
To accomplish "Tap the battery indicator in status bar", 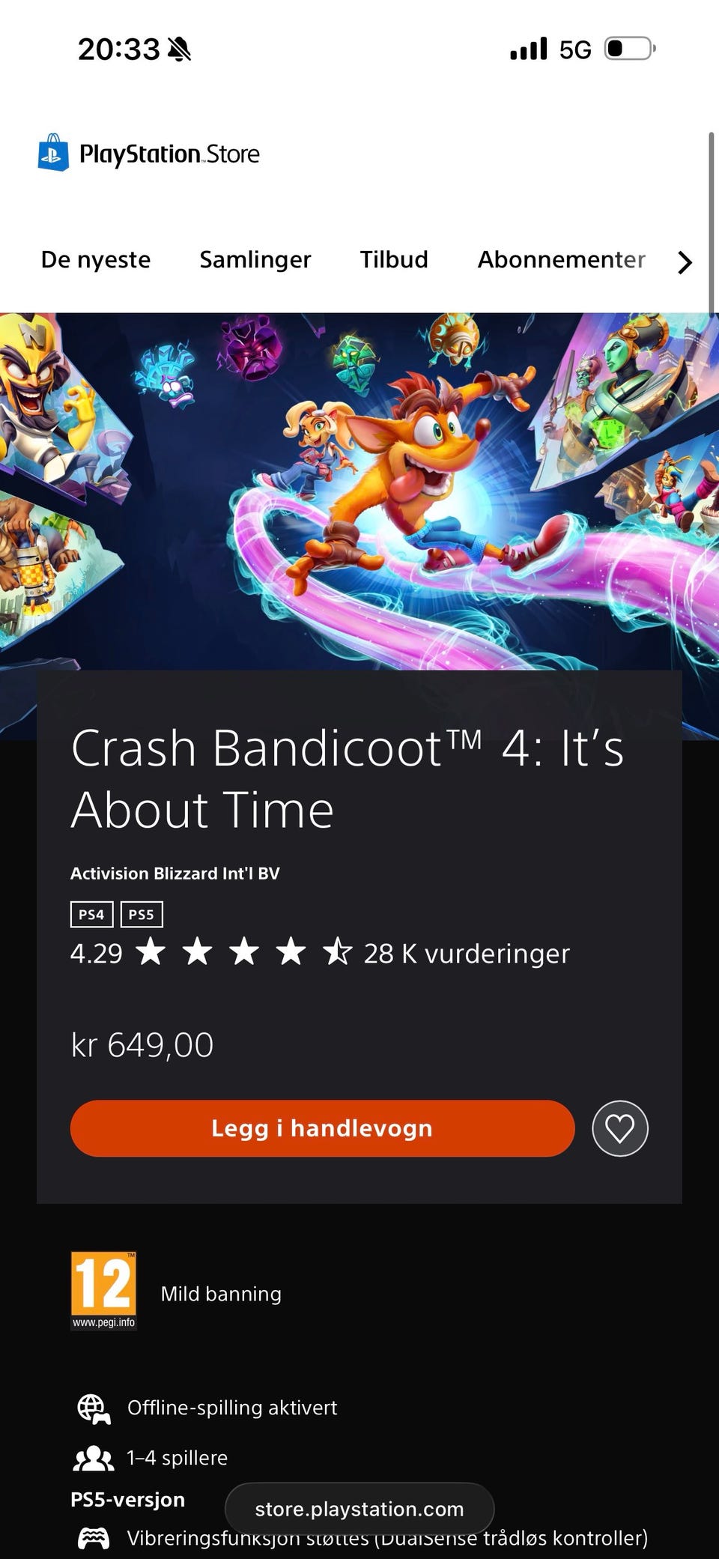I will point(630,49).
